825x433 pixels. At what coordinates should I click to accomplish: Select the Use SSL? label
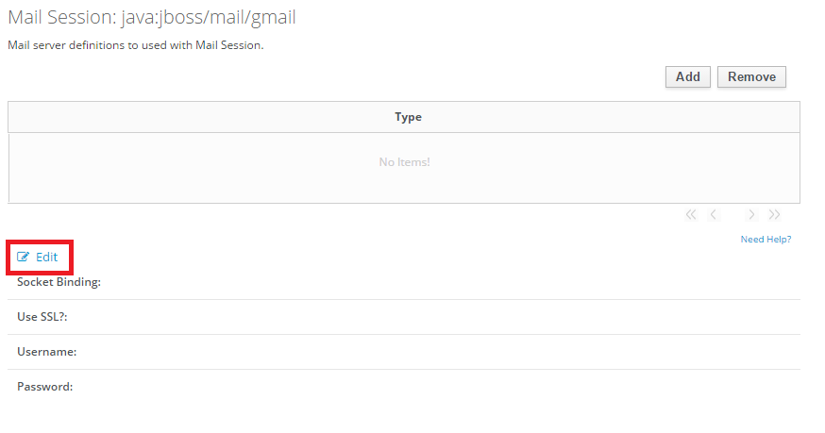click(x=42, y=317)
